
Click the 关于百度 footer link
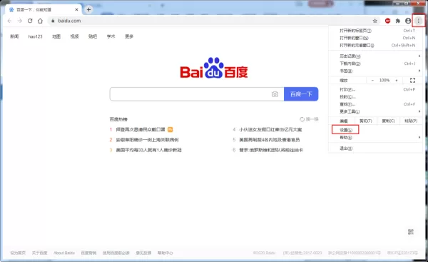pos(39,253)
